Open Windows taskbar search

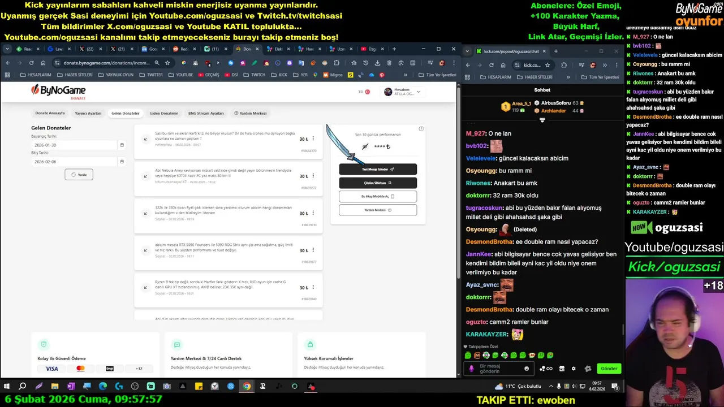(x=23, y=387)
